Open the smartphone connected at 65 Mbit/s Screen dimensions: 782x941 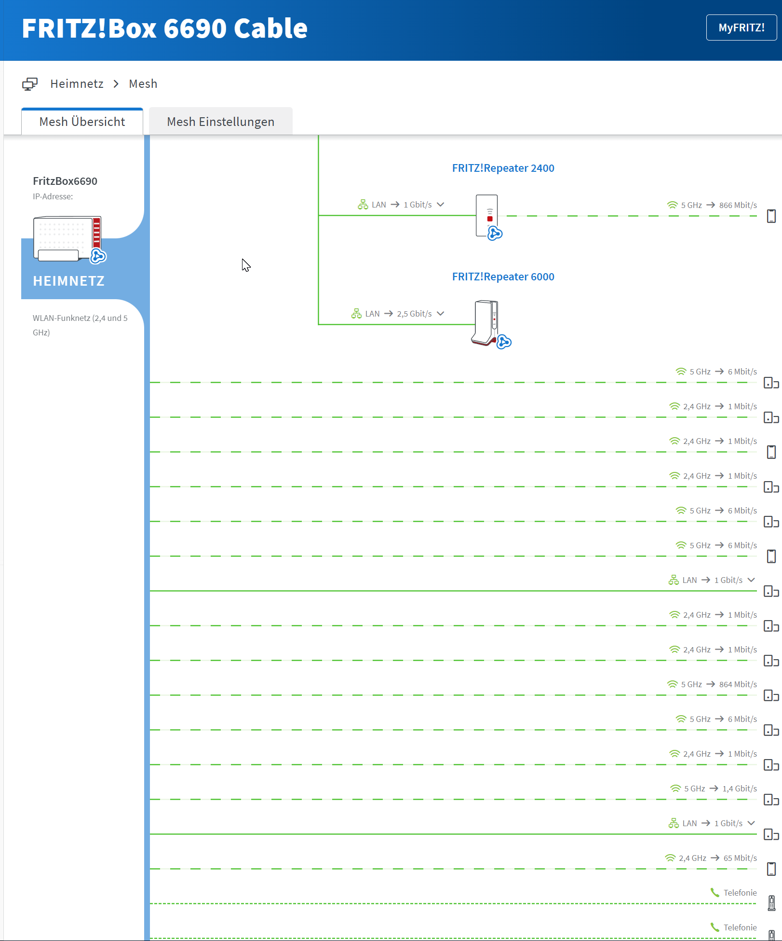click(771, 869)
